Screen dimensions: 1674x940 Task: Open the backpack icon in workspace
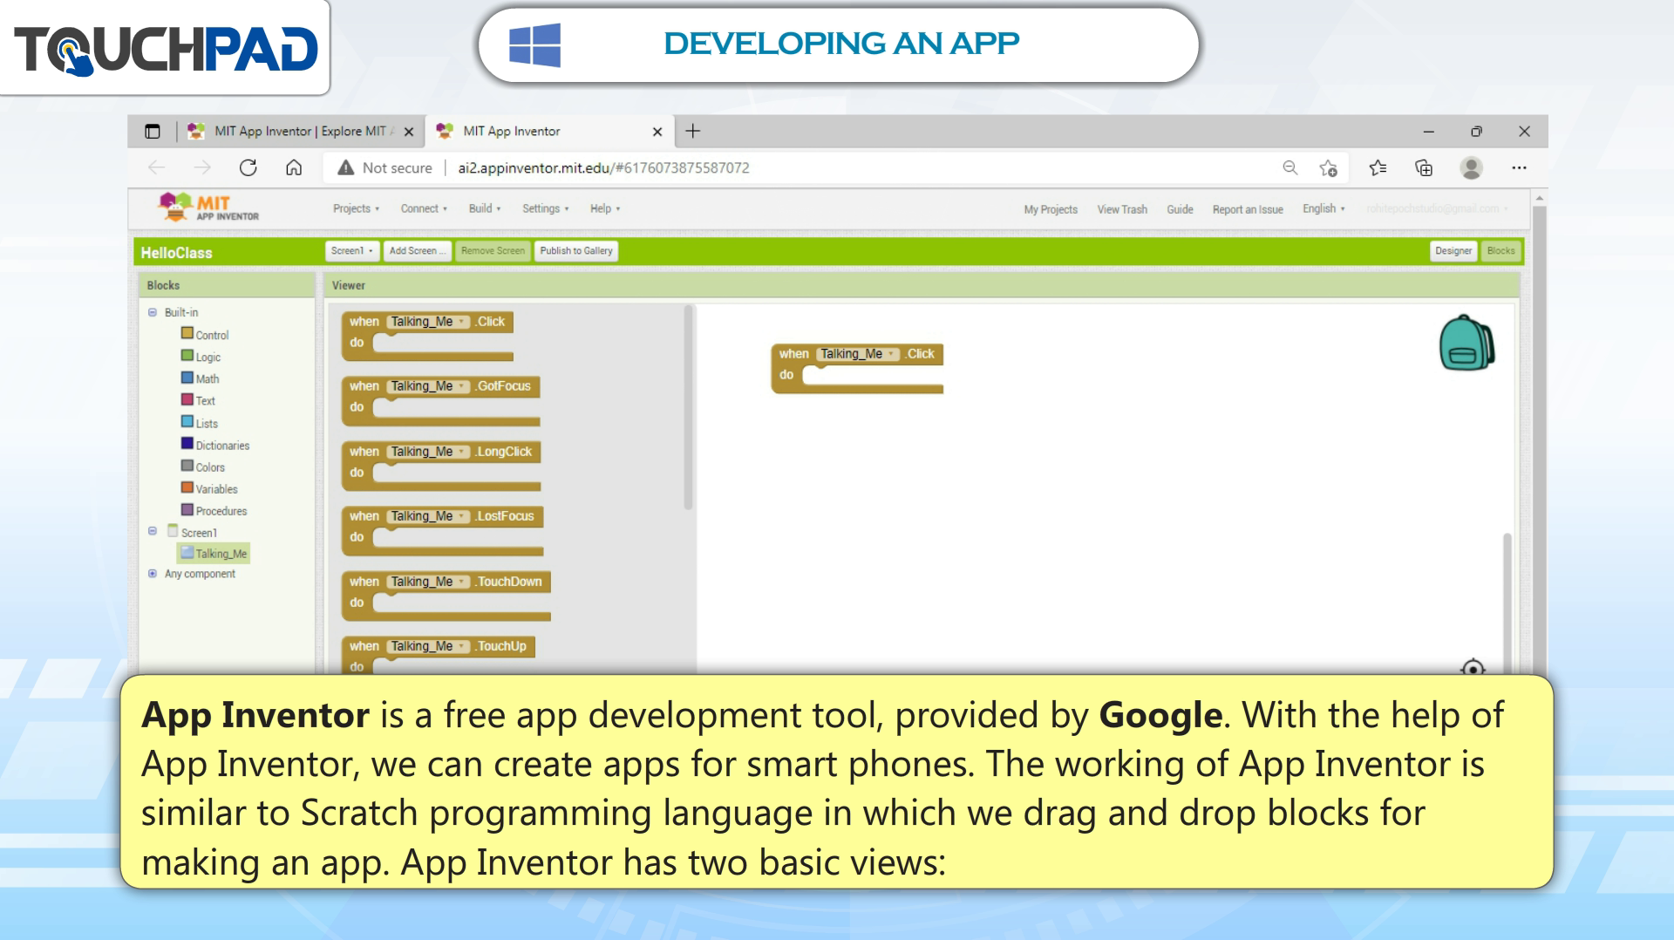pos(1466,343)
